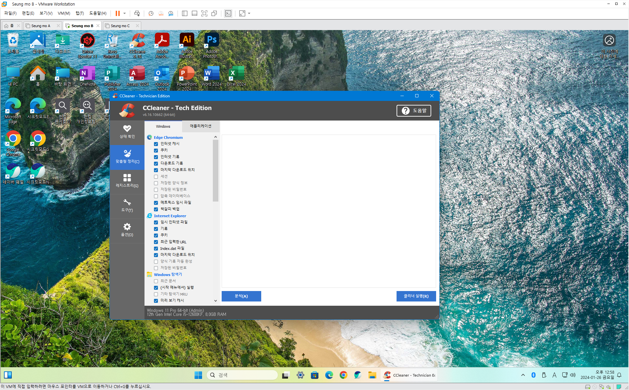Collapse the Edge Chromium category

168,138
